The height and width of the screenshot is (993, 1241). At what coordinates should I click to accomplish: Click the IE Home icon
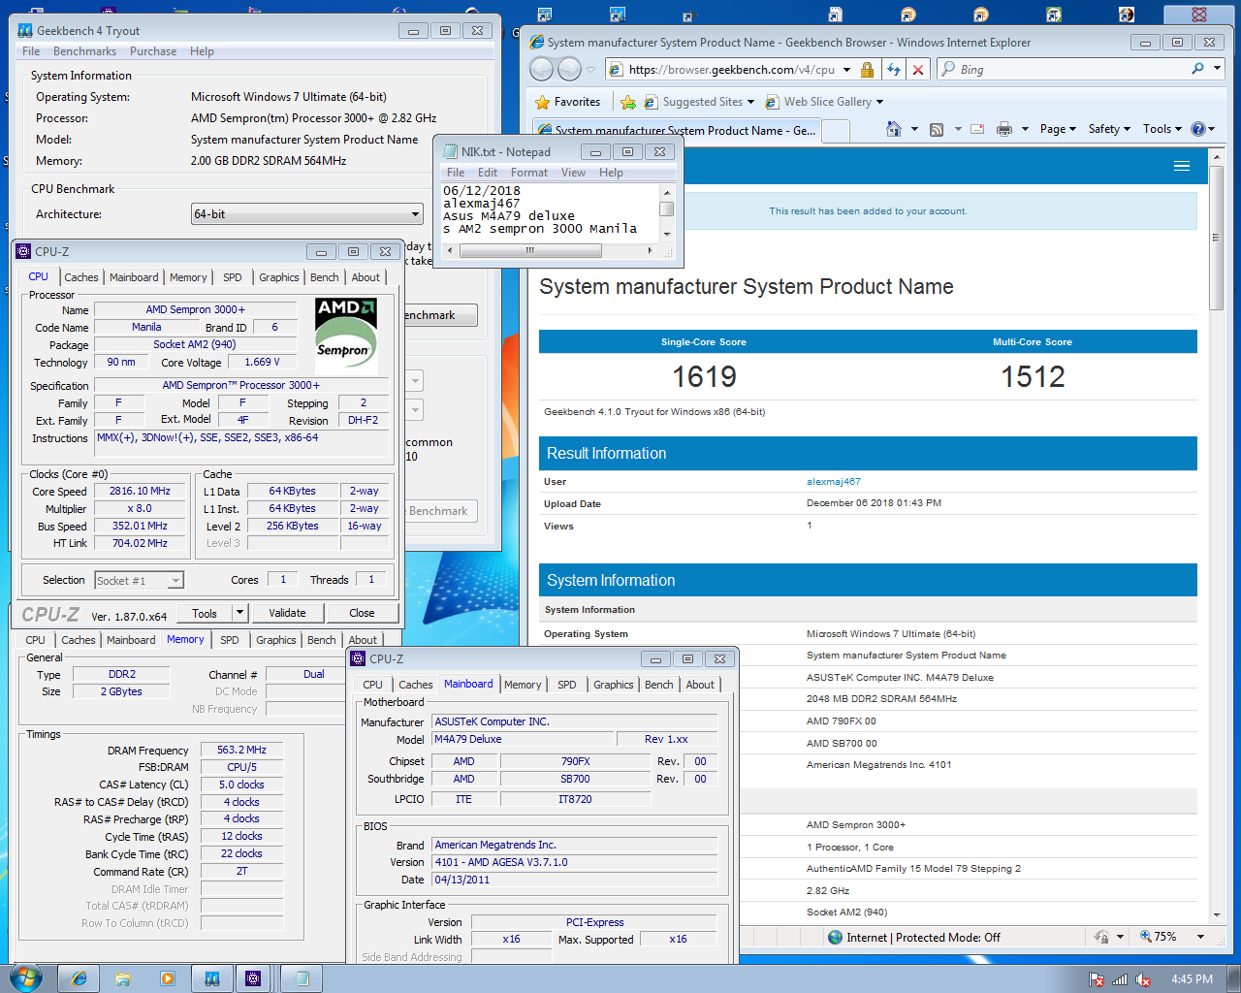click(894, 129)
